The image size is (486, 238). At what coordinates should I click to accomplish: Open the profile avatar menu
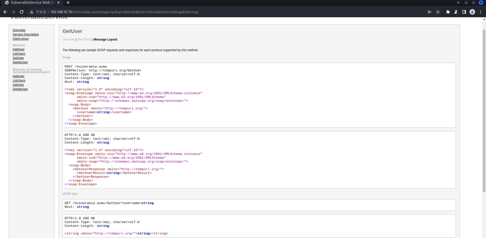[x=472, y=12]
